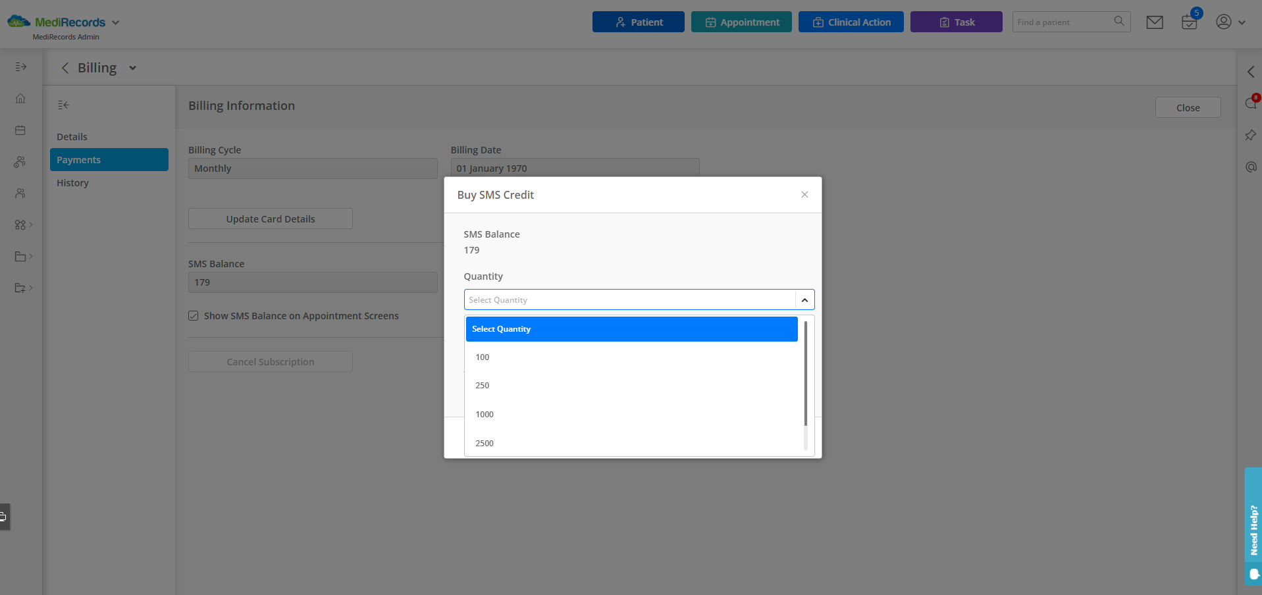Click the Update Card Details button
This screenshot has height=595, width=1262.
pyautogui.click(x=271, y=219)
